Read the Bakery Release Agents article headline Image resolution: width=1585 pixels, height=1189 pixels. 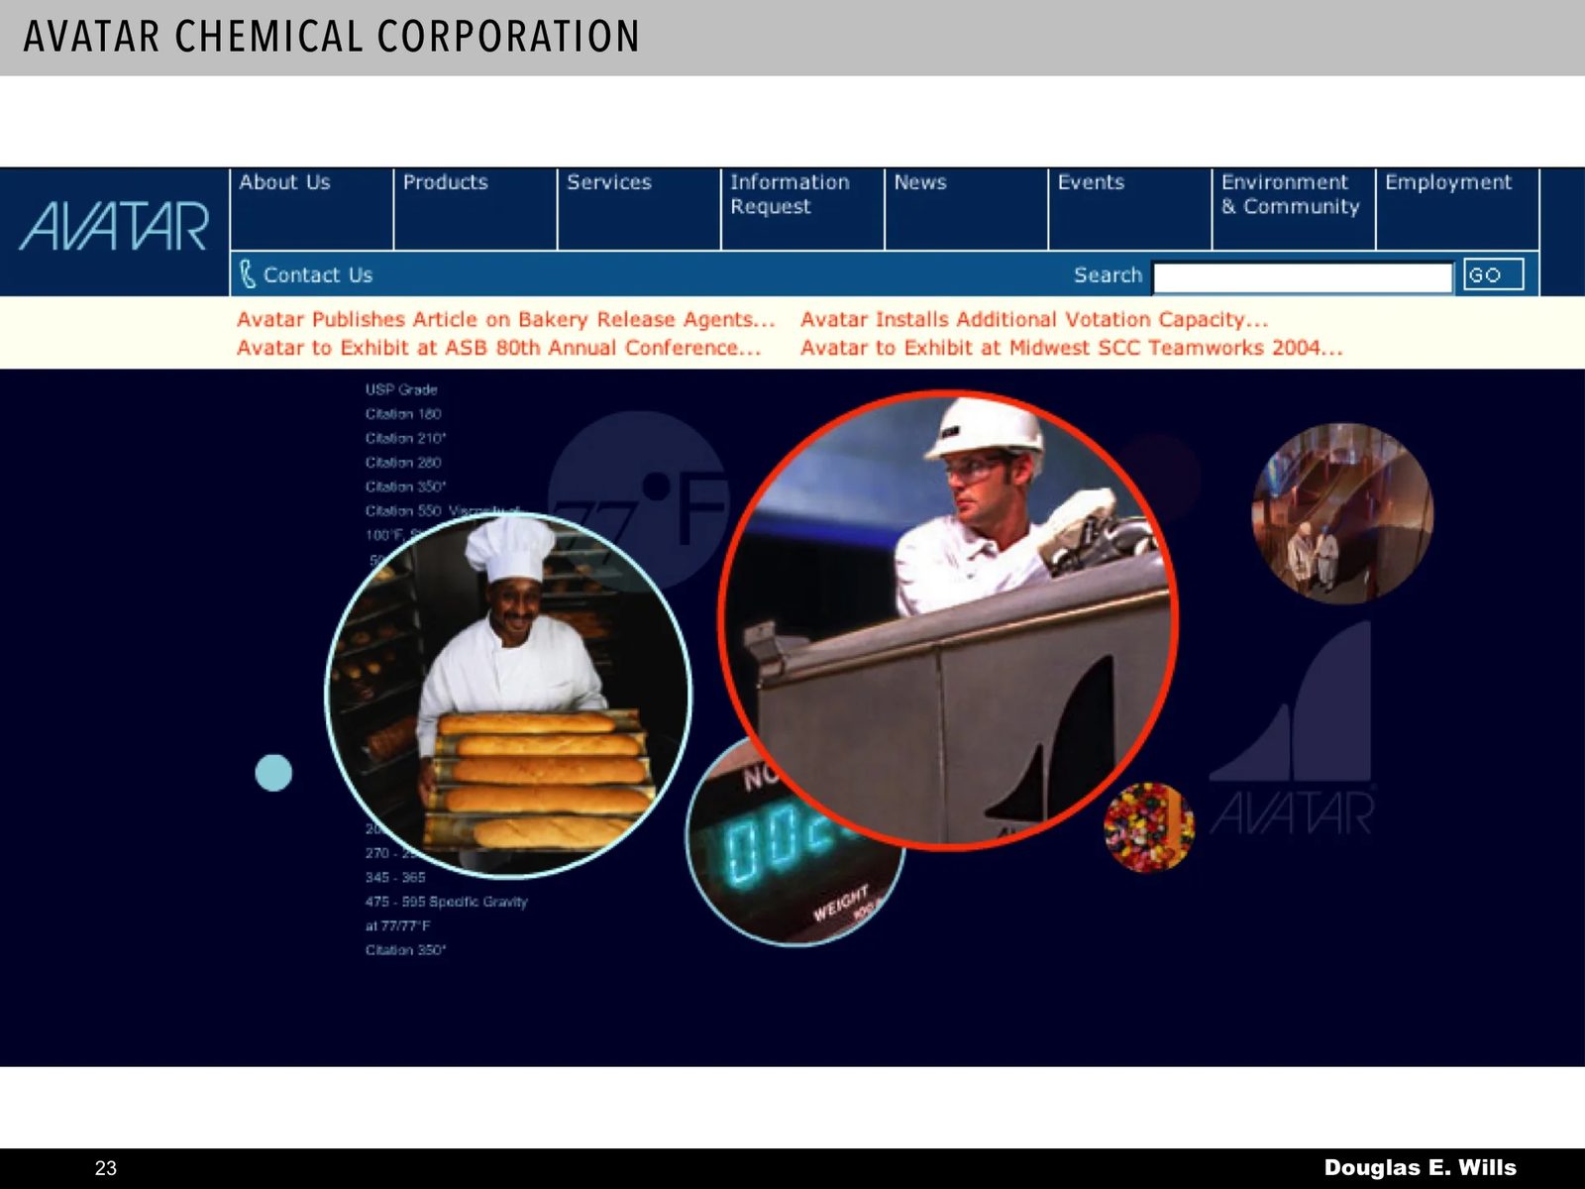pyautogui.click(x=505, y=319)
